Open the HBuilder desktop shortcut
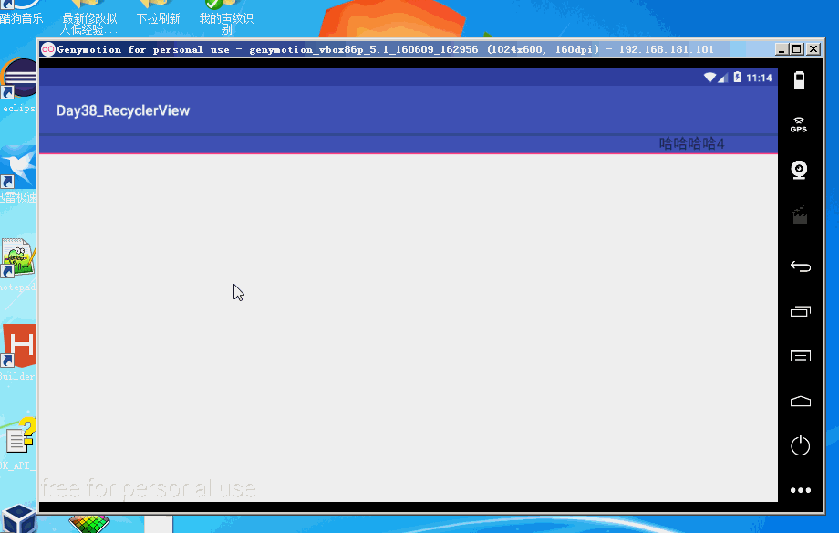Image resolution: width=839 pixels, height=533 pixels. coord(17,352)
